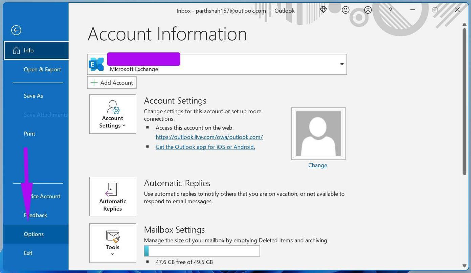The height and width of the screenshot is (273, 471).
Task: Open the Automatic Replies button
Action: [x=113, y=197]
